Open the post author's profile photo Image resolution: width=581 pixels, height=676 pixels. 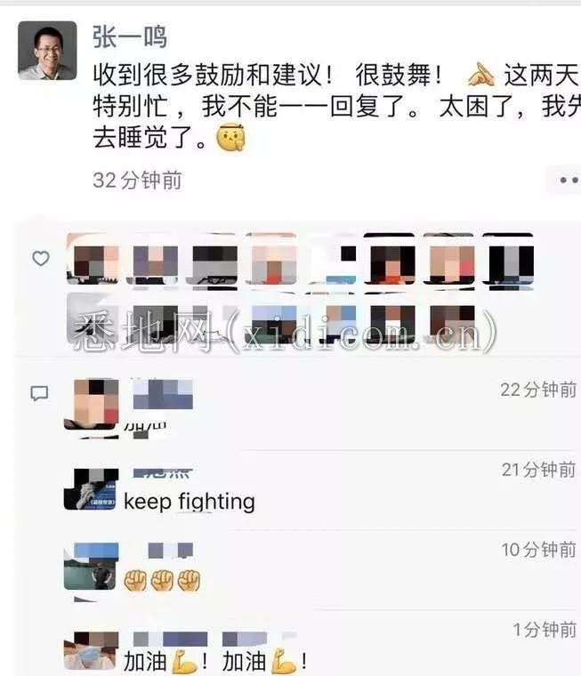(47, 51)
